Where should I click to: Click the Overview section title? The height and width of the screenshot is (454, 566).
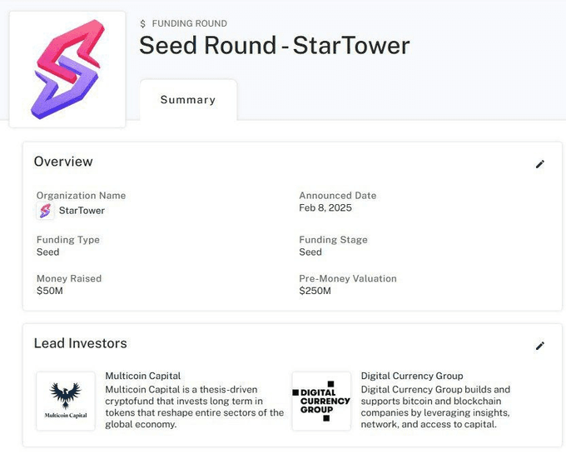tap(63, 162)
